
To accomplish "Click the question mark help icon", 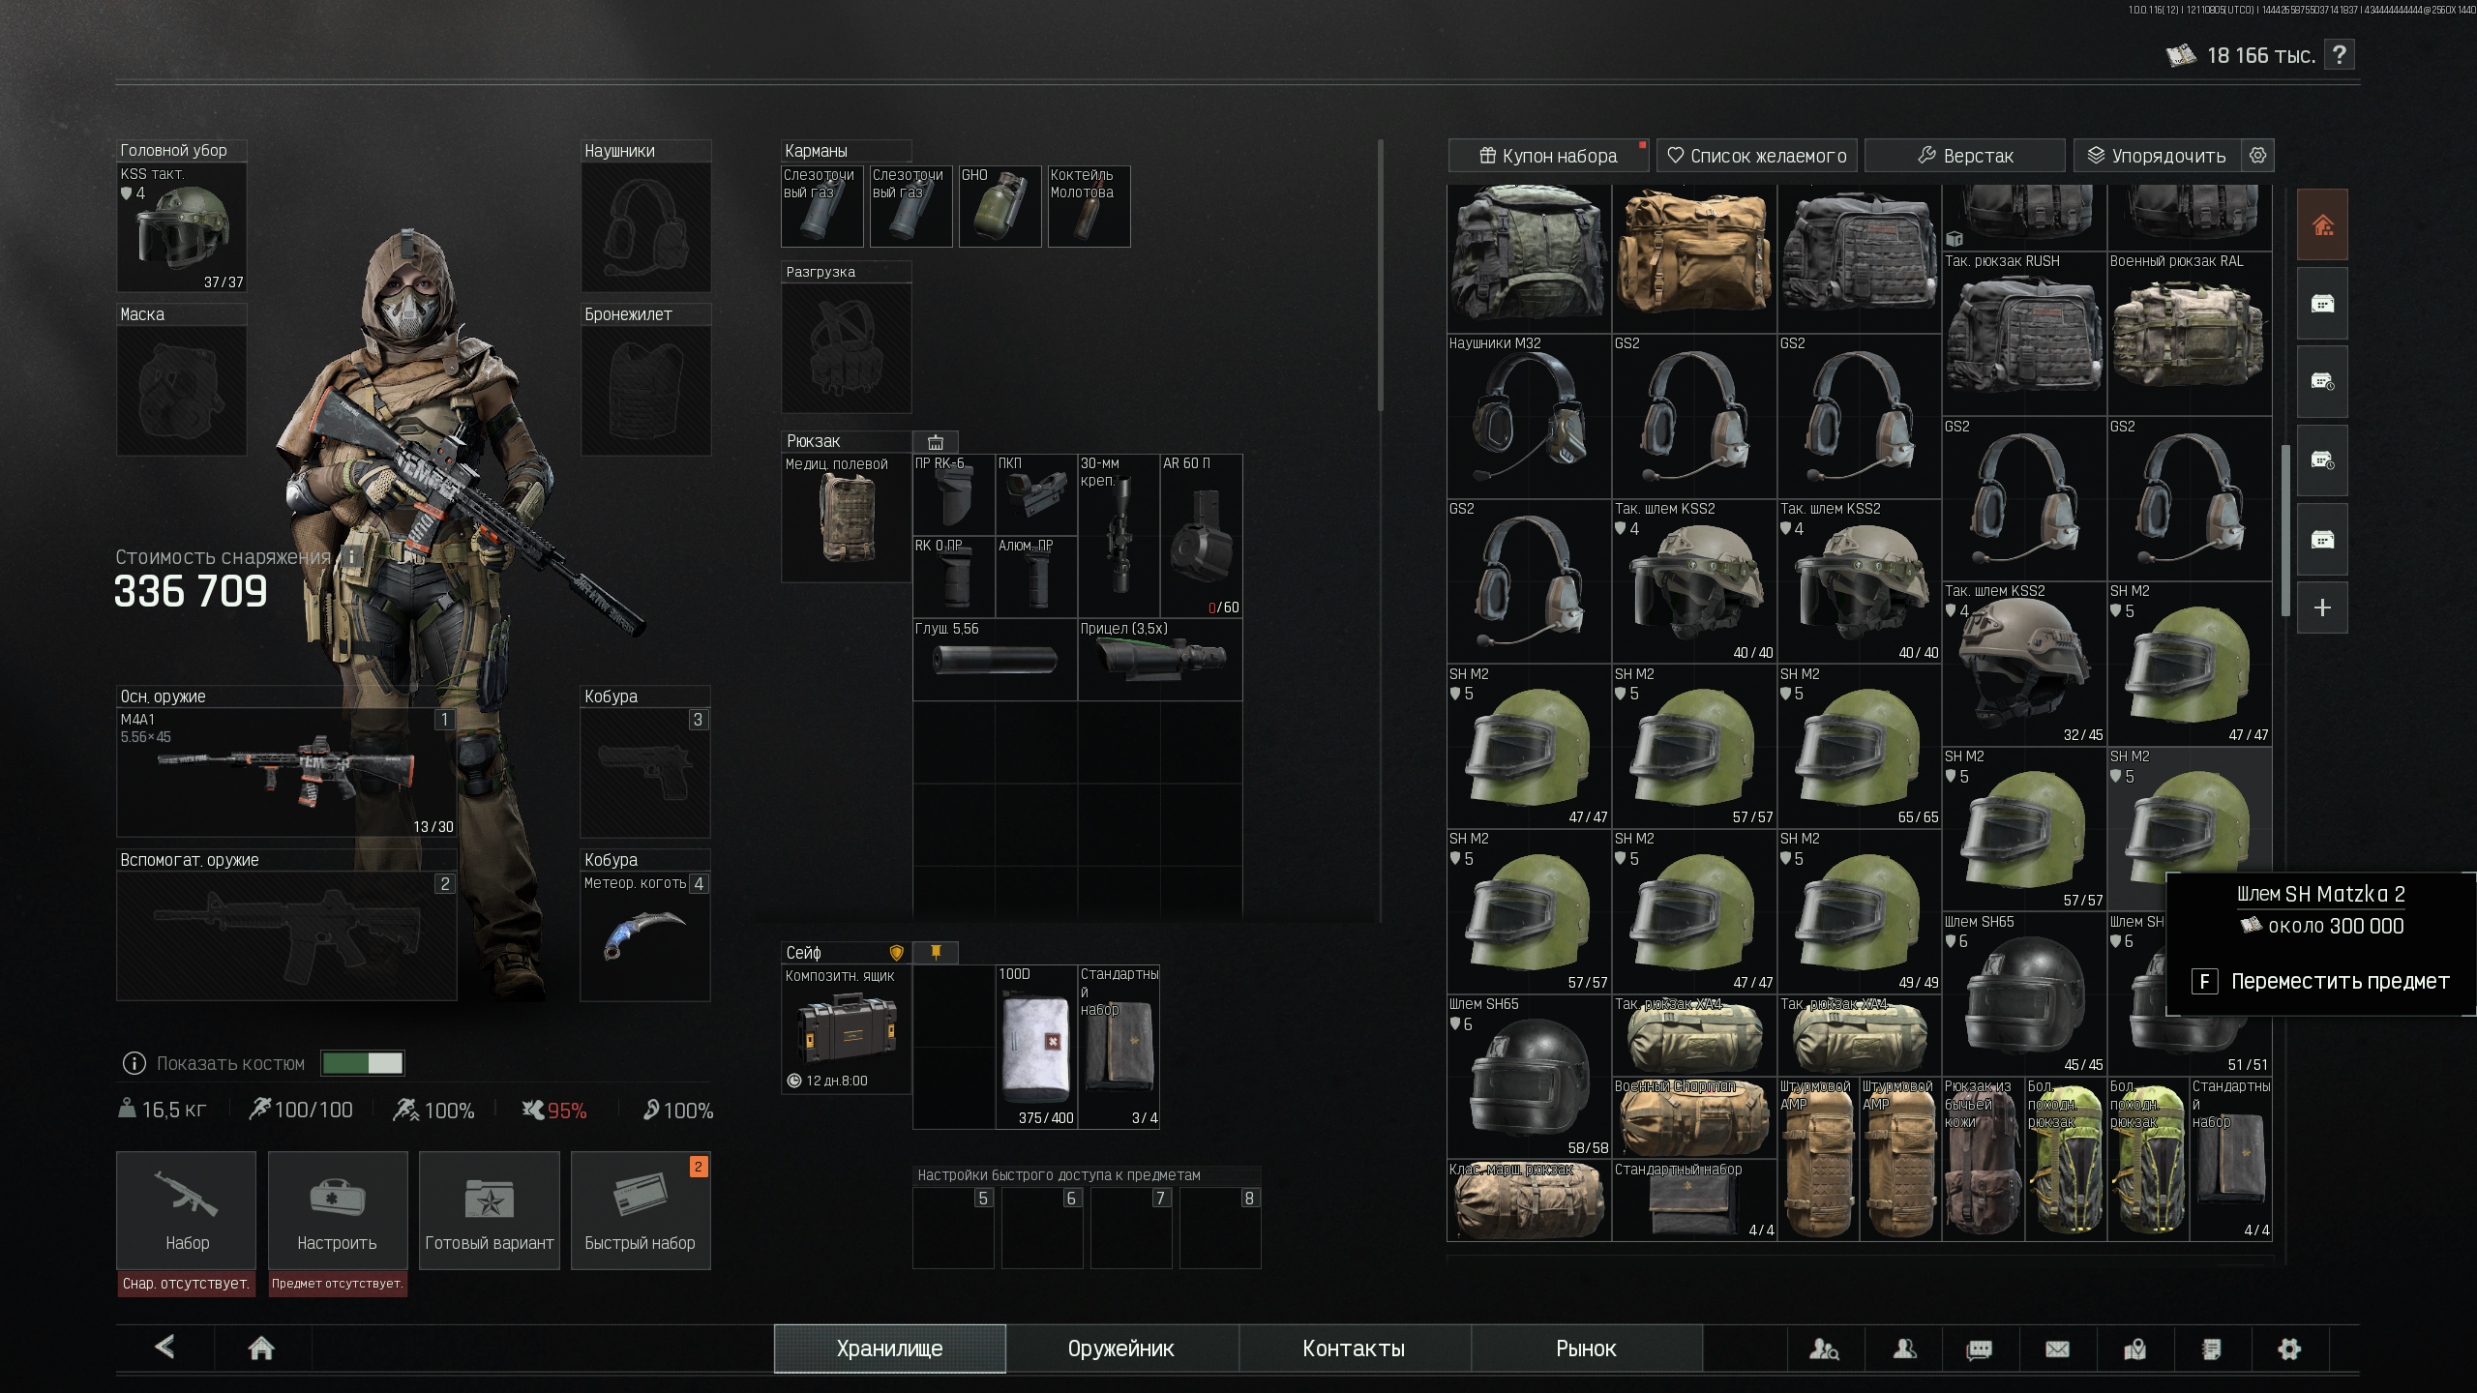I will tap(2340, 55).
